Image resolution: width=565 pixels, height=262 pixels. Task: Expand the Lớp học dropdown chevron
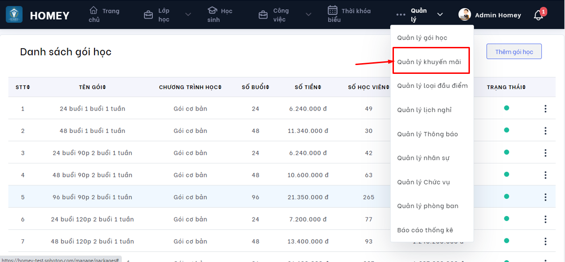(x=188, y=15)
